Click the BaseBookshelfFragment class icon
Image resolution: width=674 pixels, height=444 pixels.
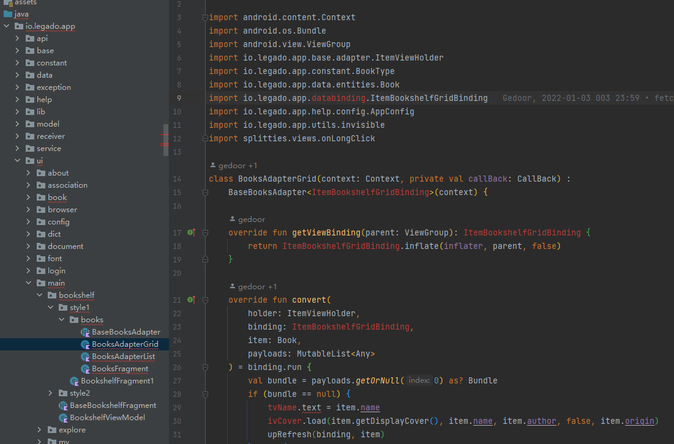[63, 405]
